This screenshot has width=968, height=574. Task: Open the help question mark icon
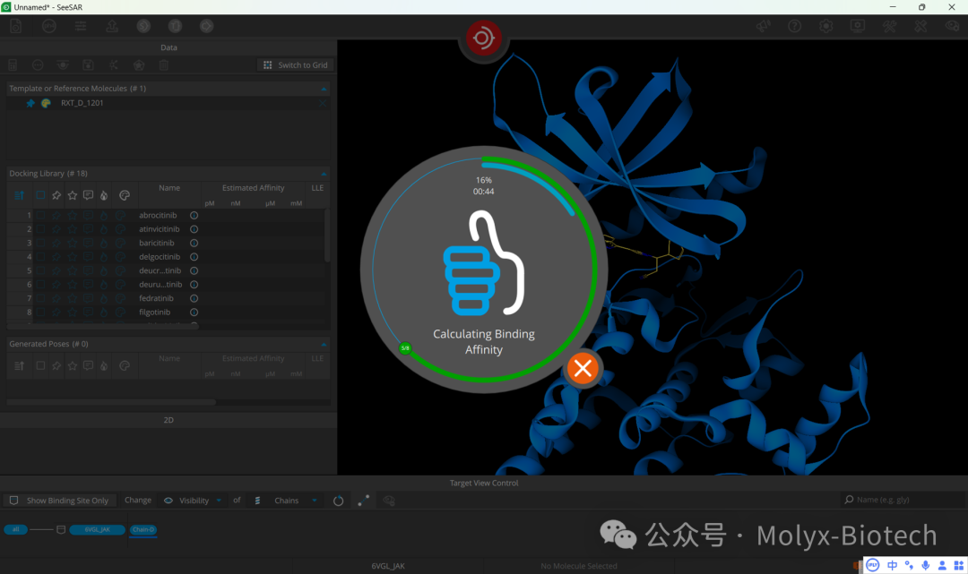click(x=794, y=26)
